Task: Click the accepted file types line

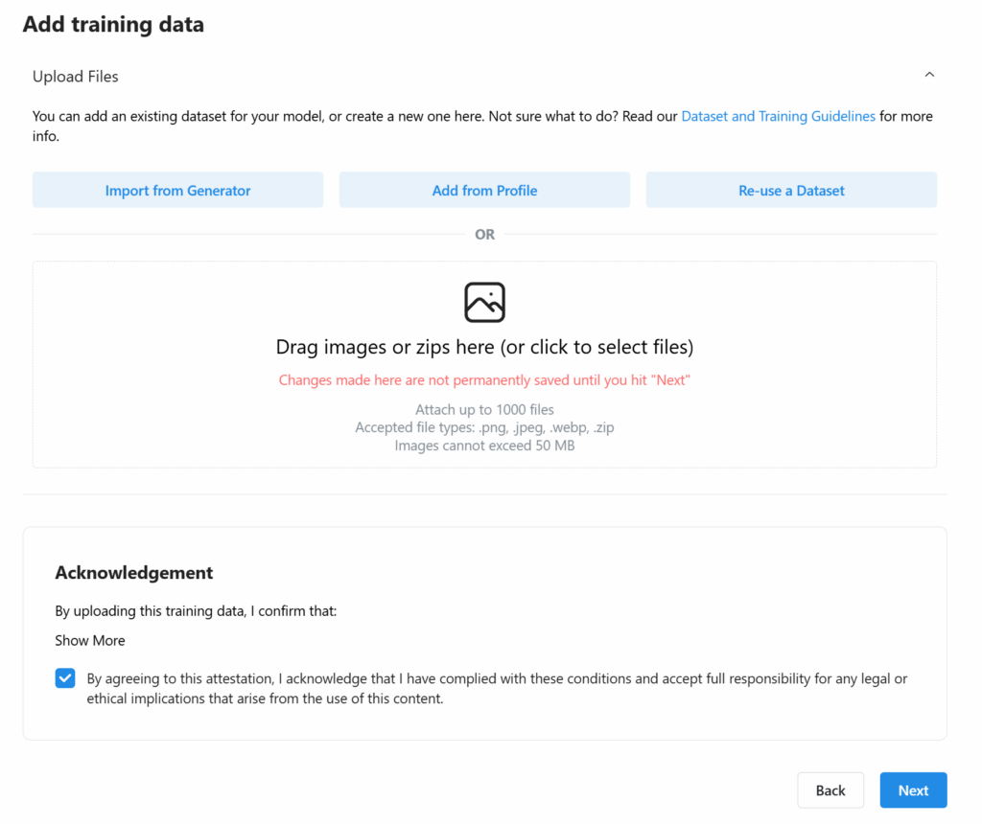Action: point(484,427)
